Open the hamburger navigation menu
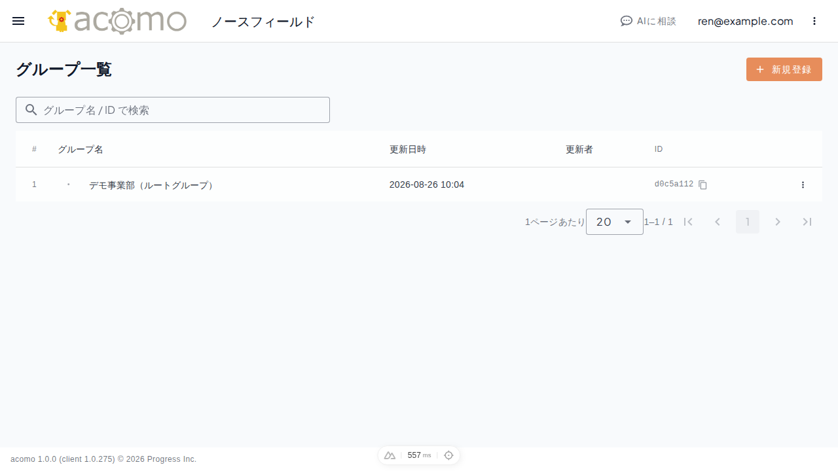838x471 pixels. pyautogui.click(x=18, y=21)
